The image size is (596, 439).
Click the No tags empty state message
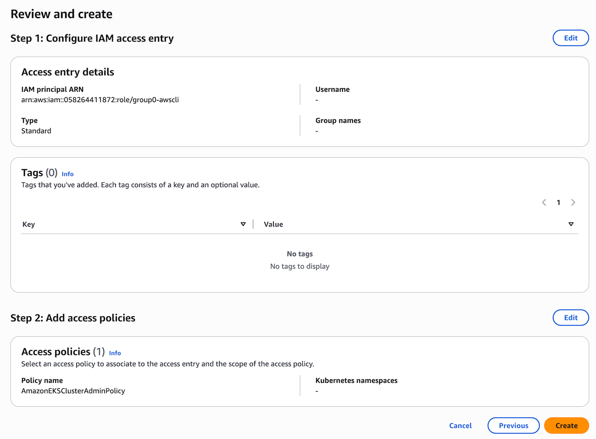coord(300,254)
